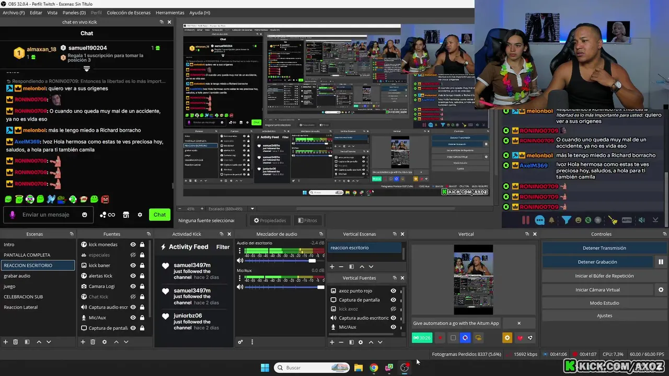
Task: Hide the kick baner source
Action: click(x=133, y=265)
